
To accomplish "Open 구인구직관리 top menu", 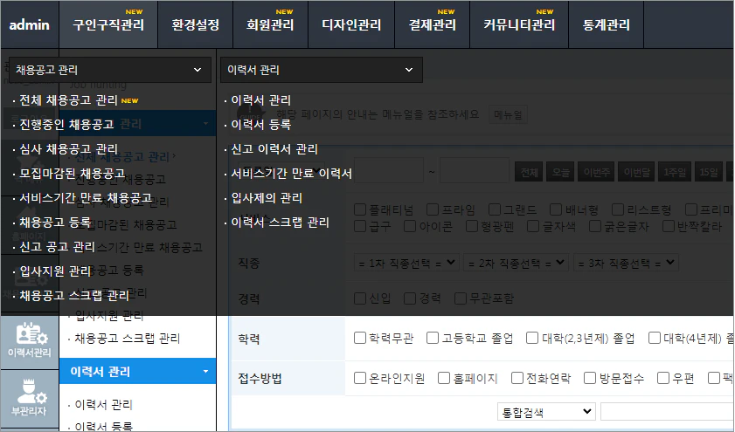I will click(x=108, y=24).
